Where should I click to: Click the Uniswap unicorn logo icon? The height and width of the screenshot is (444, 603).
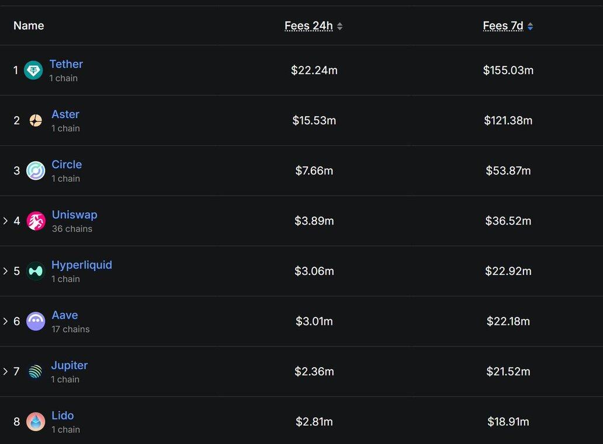coord(36,221)
